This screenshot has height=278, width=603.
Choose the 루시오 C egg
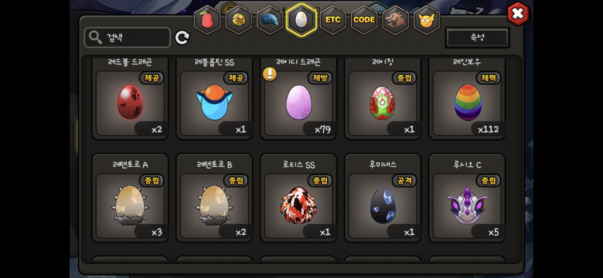coord(467,198)
